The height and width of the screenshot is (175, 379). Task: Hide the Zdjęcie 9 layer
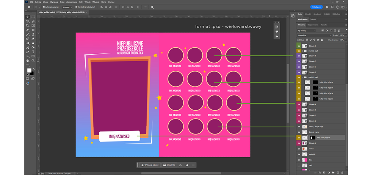click(x=299, y=46)
